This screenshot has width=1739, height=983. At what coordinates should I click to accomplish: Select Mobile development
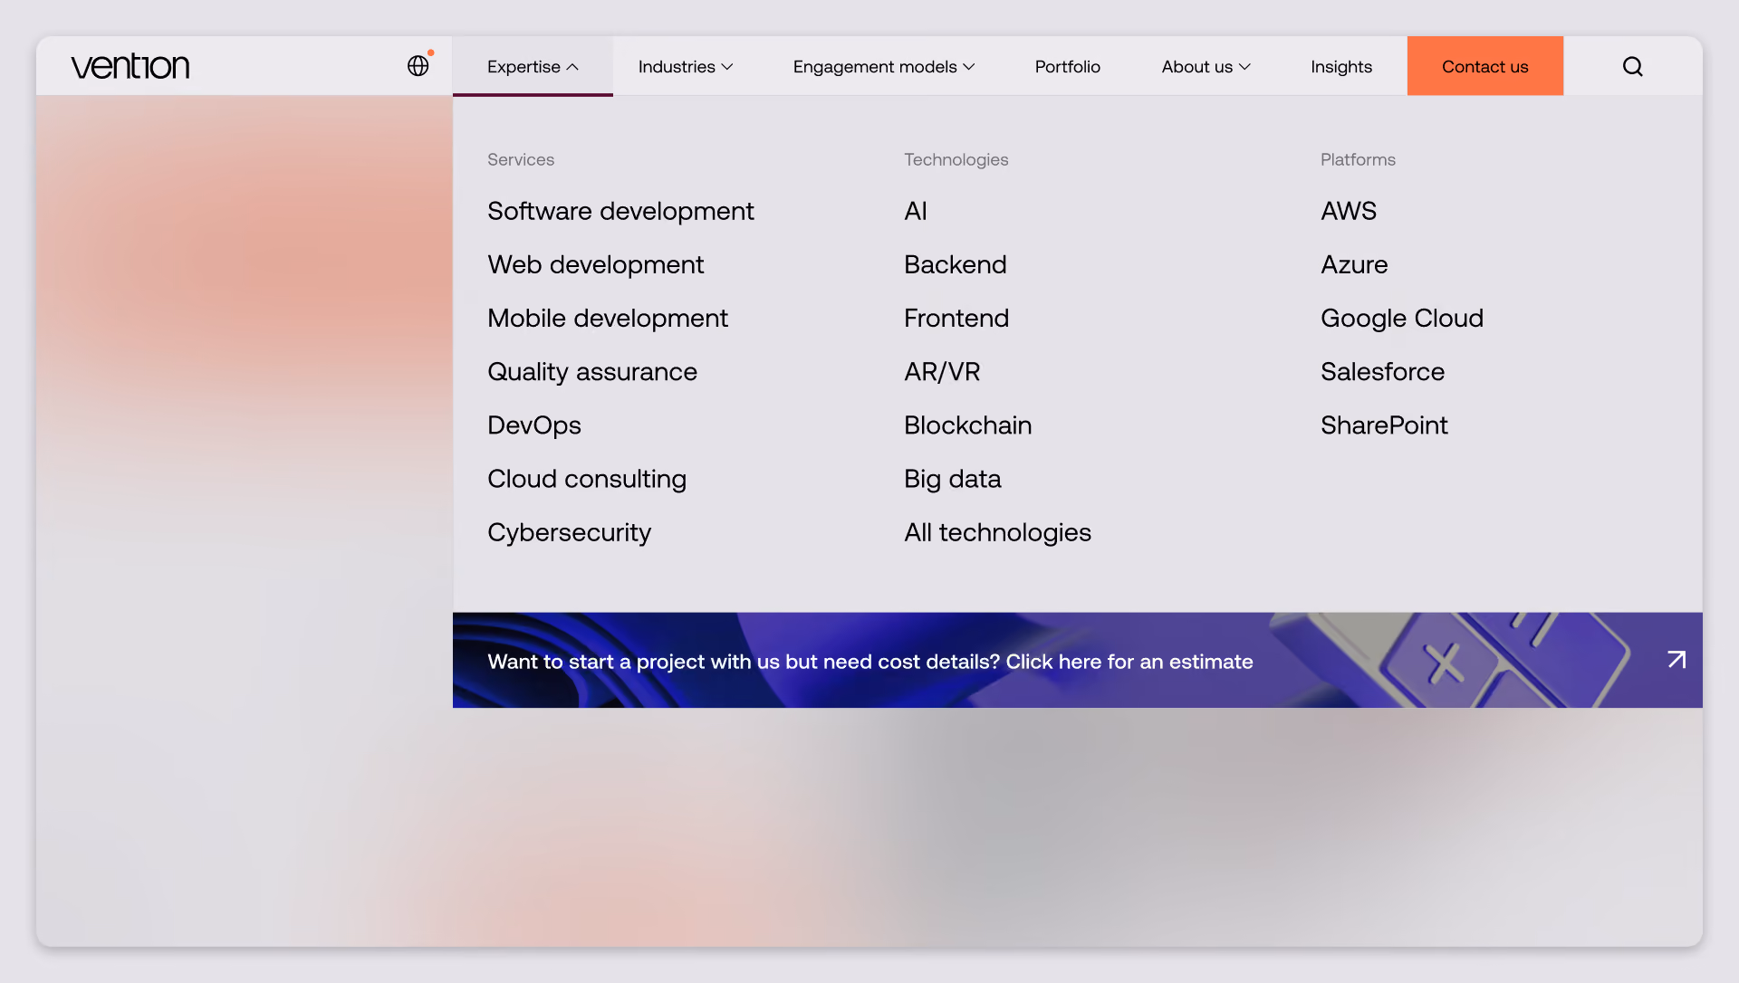607,318
